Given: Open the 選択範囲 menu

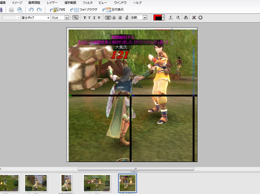Looking at the screenshot, I should [70, 3].
